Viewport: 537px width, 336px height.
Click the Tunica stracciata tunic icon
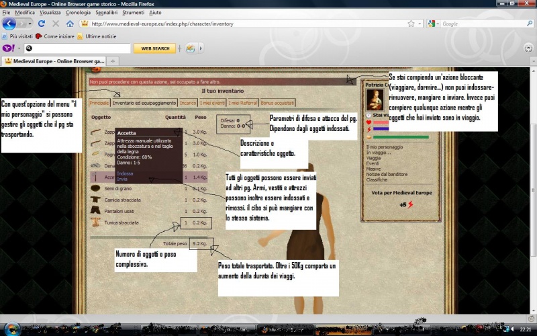96,222
